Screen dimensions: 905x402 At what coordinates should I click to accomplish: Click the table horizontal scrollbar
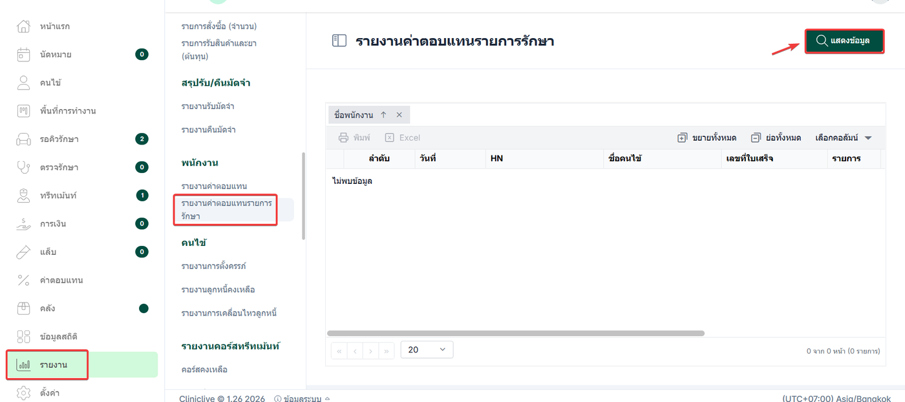516,334
